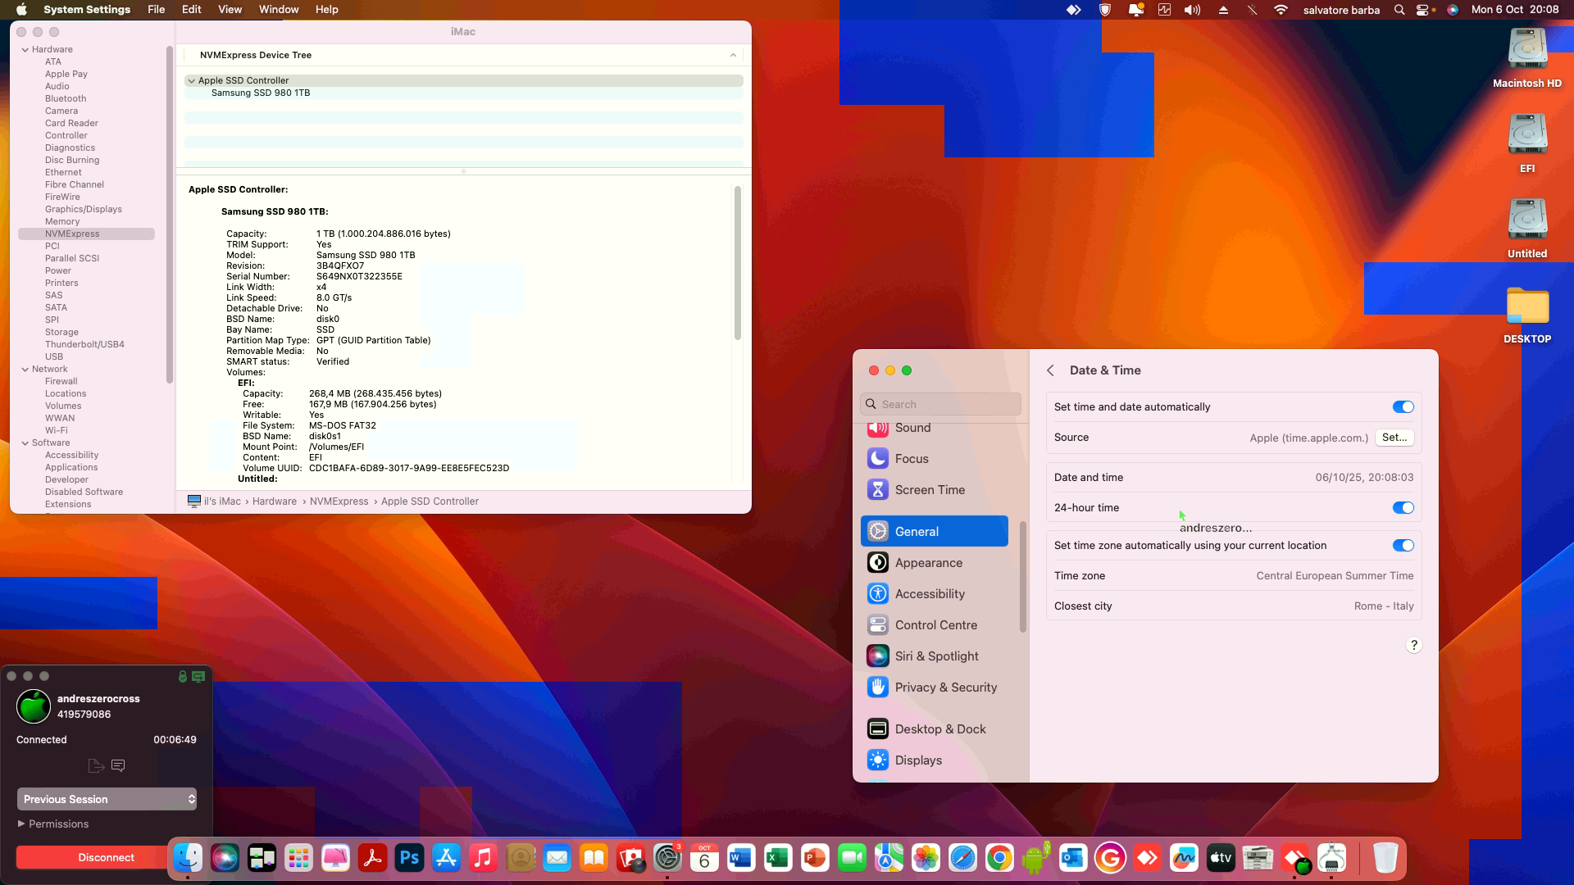Open Wi-Fi status in menu bar
1574x885 pixels.
coord(1281,10)
